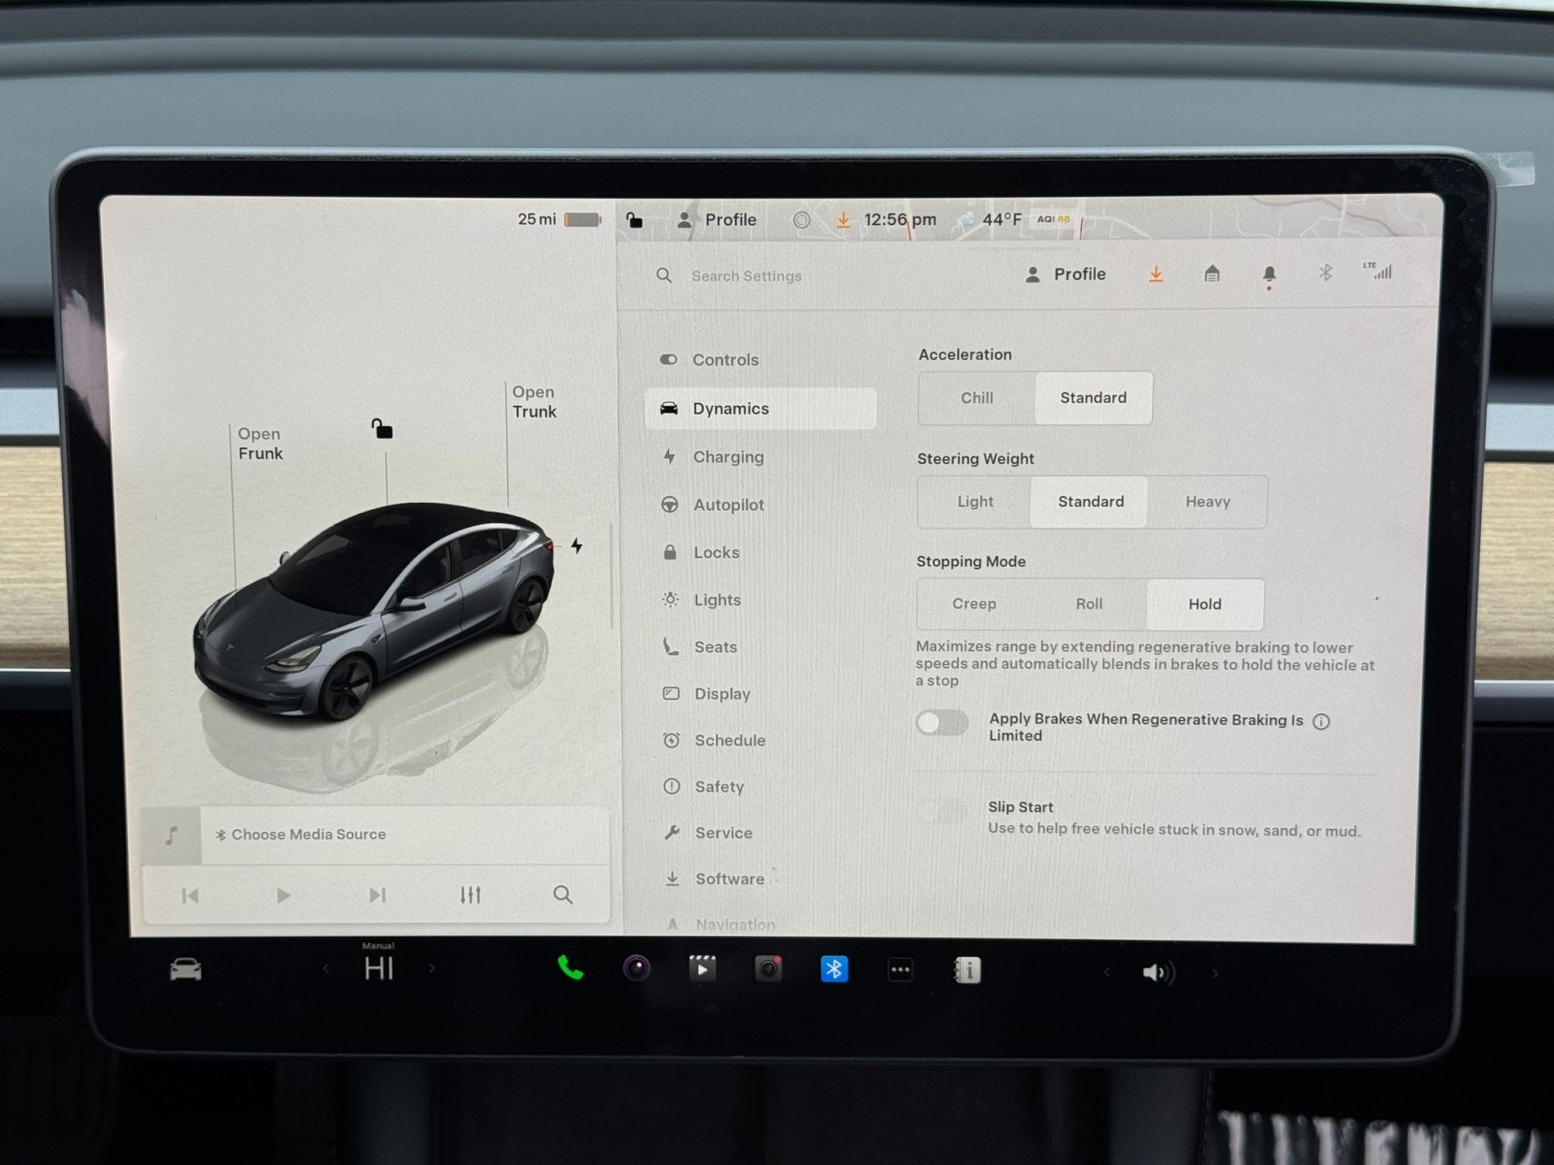This screenshot has width=1554, height=1165.
Task: Decrease volume with left chevron
Action: 1106,972
